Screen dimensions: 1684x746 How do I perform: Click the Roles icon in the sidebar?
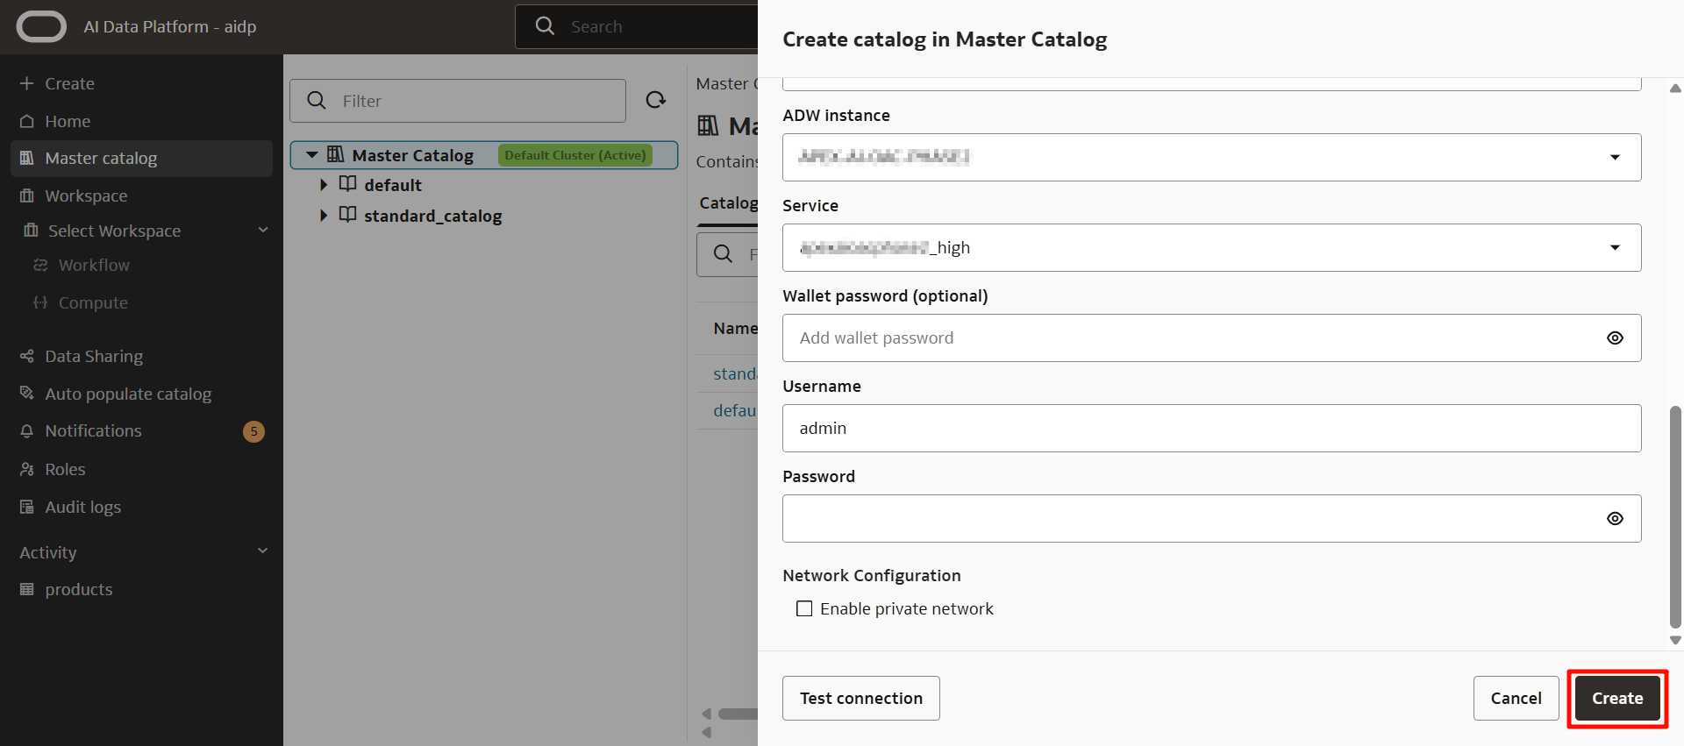tap(27, 469)
